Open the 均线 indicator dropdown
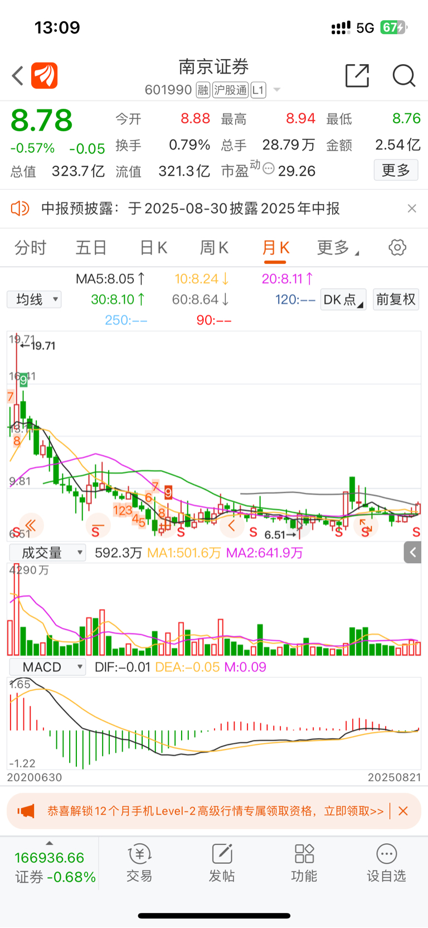Screen dimensions: 428x928 coord(34,300)
